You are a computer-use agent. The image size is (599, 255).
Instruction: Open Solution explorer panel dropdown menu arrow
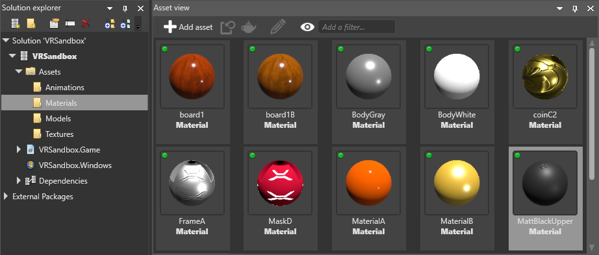[110, 8]
